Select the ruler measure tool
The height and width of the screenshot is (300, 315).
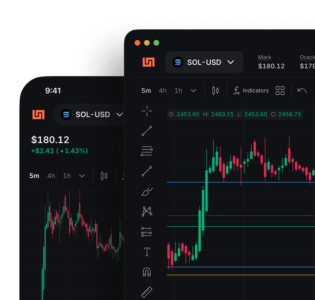pyautogui.click(x=147, y=291)
